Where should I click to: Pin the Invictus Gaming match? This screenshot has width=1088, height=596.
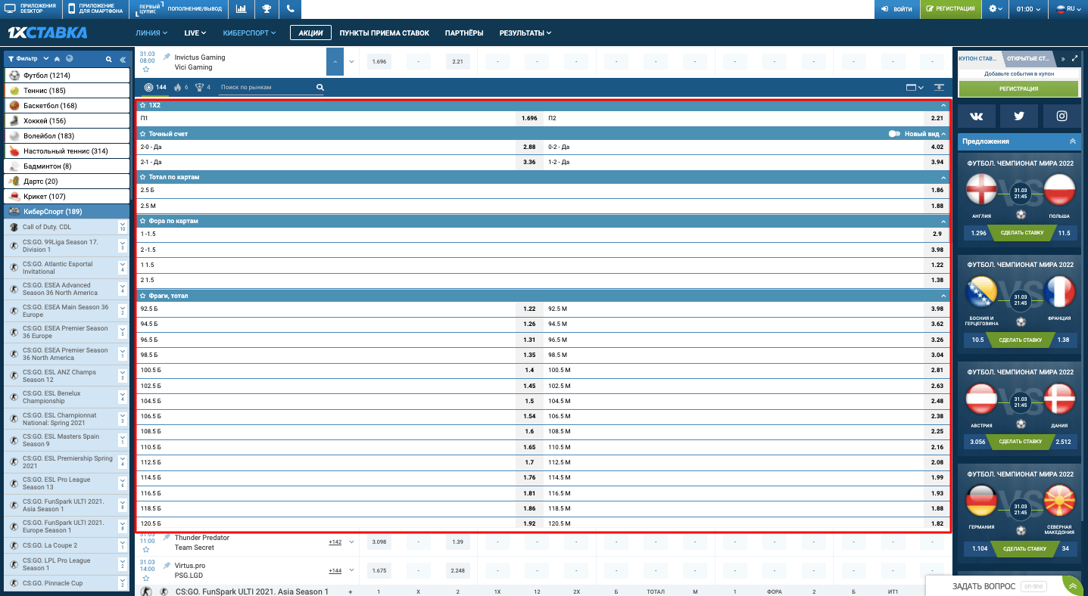pyautogui.click(x=167, y=57)
